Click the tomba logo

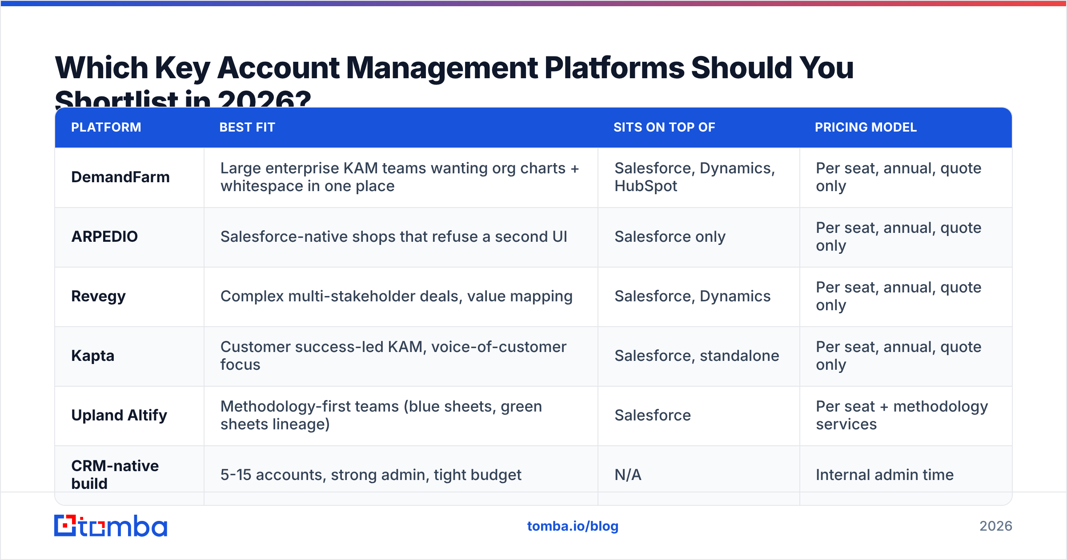point(111,526)
